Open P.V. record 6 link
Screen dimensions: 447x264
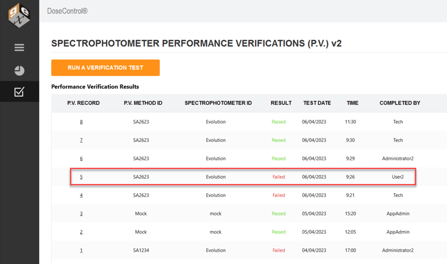tap(81, 158)
